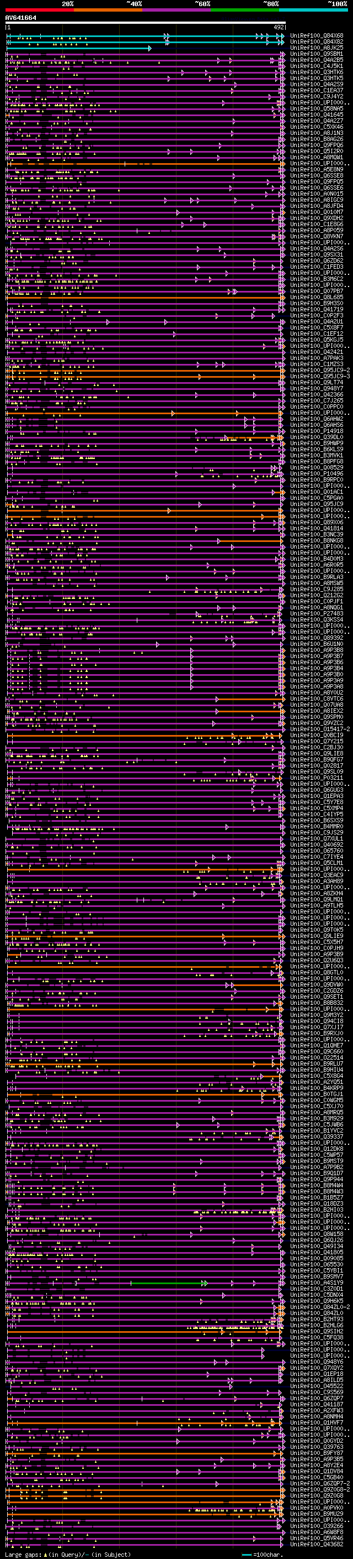Image resolution: width=353 pixels, height=1559 pixels.
Task: Click the purple ~60% identity legend segment
Action: click(x=176, y=10)
